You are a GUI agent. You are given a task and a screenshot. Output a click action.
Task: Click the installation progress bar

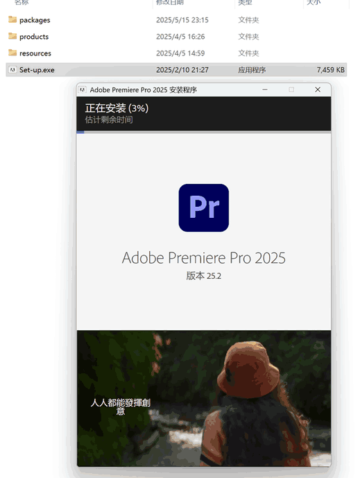click(204, 132)
